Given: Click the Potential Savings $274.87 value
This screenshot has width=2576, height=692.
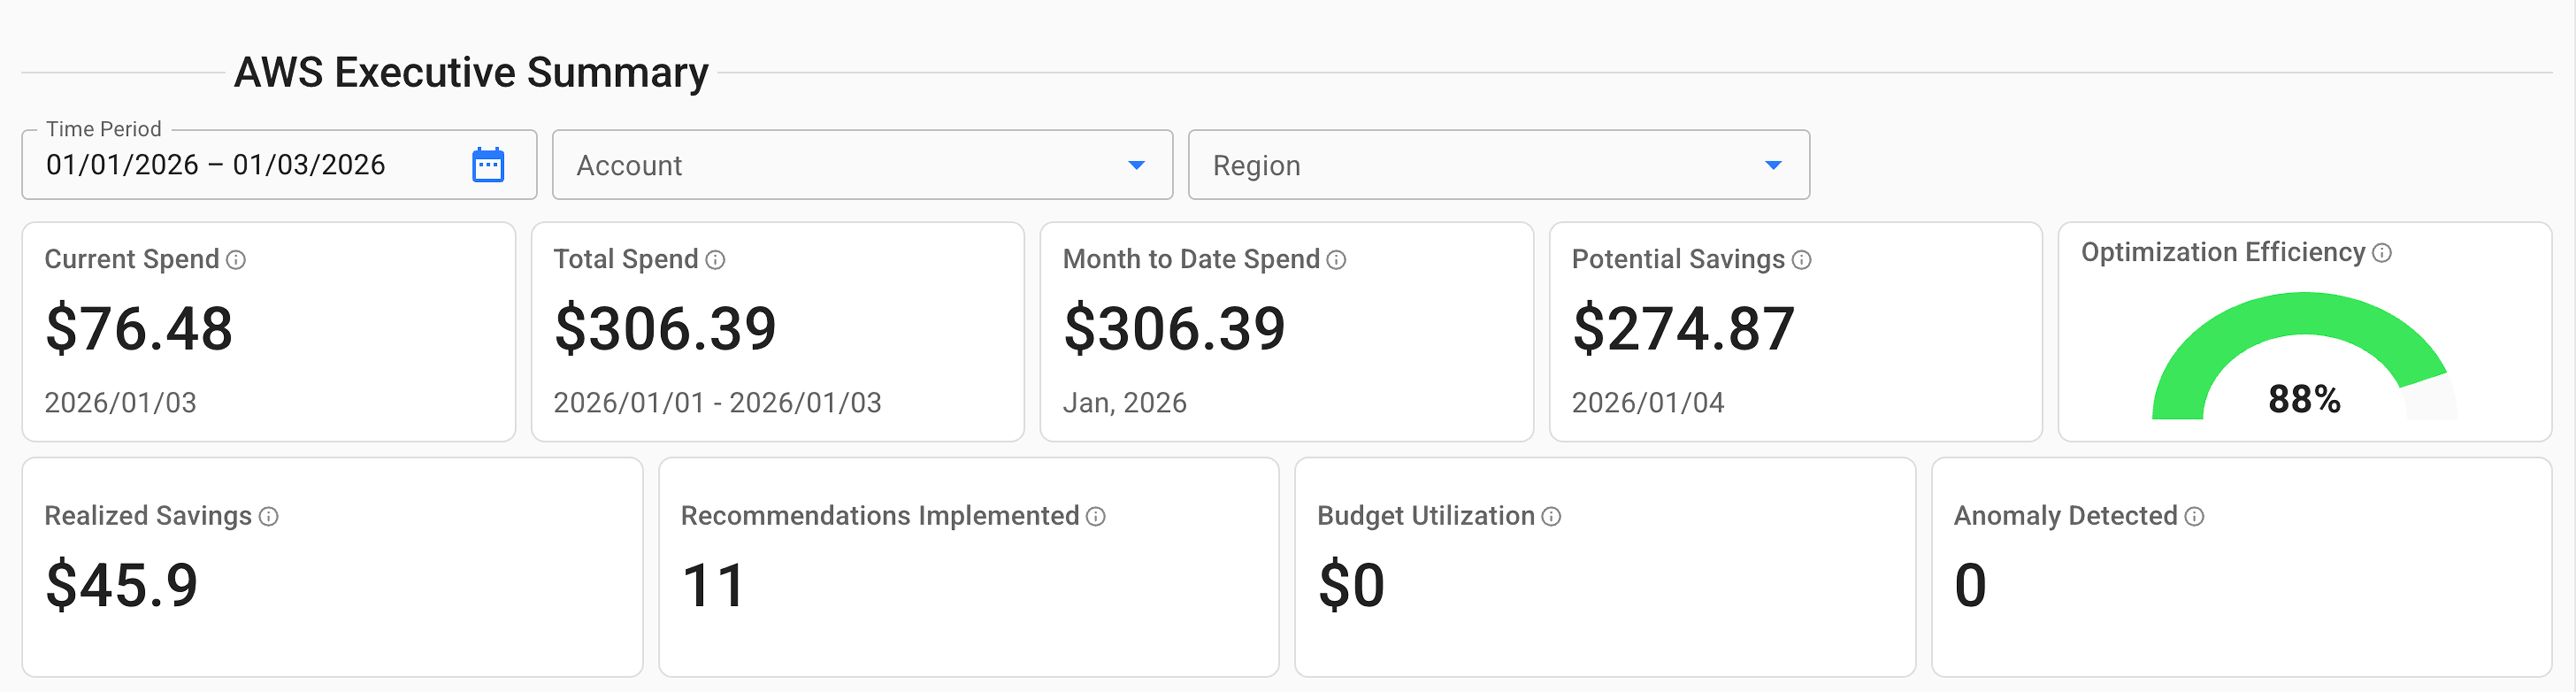Looking at the screenshot, I should point(1683,329).
